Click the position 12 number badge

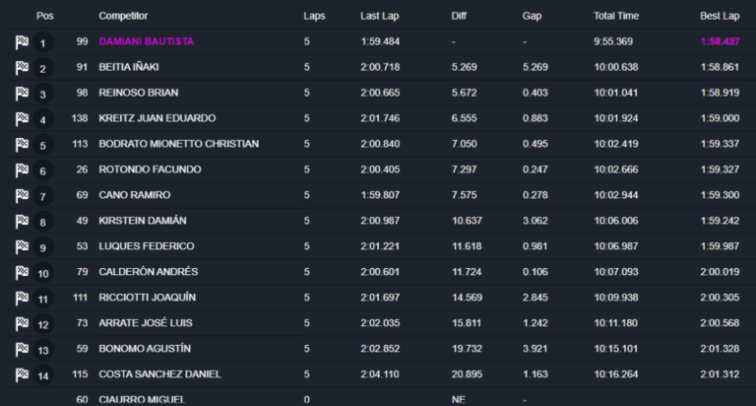click(43, 324)
